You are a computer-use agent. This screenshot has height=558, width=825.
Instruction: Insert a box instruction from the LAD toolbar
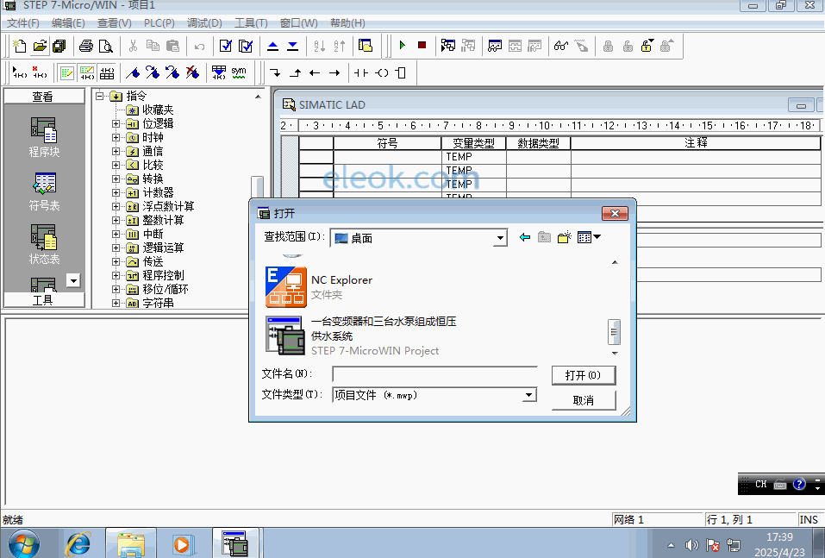click(401, 72)
